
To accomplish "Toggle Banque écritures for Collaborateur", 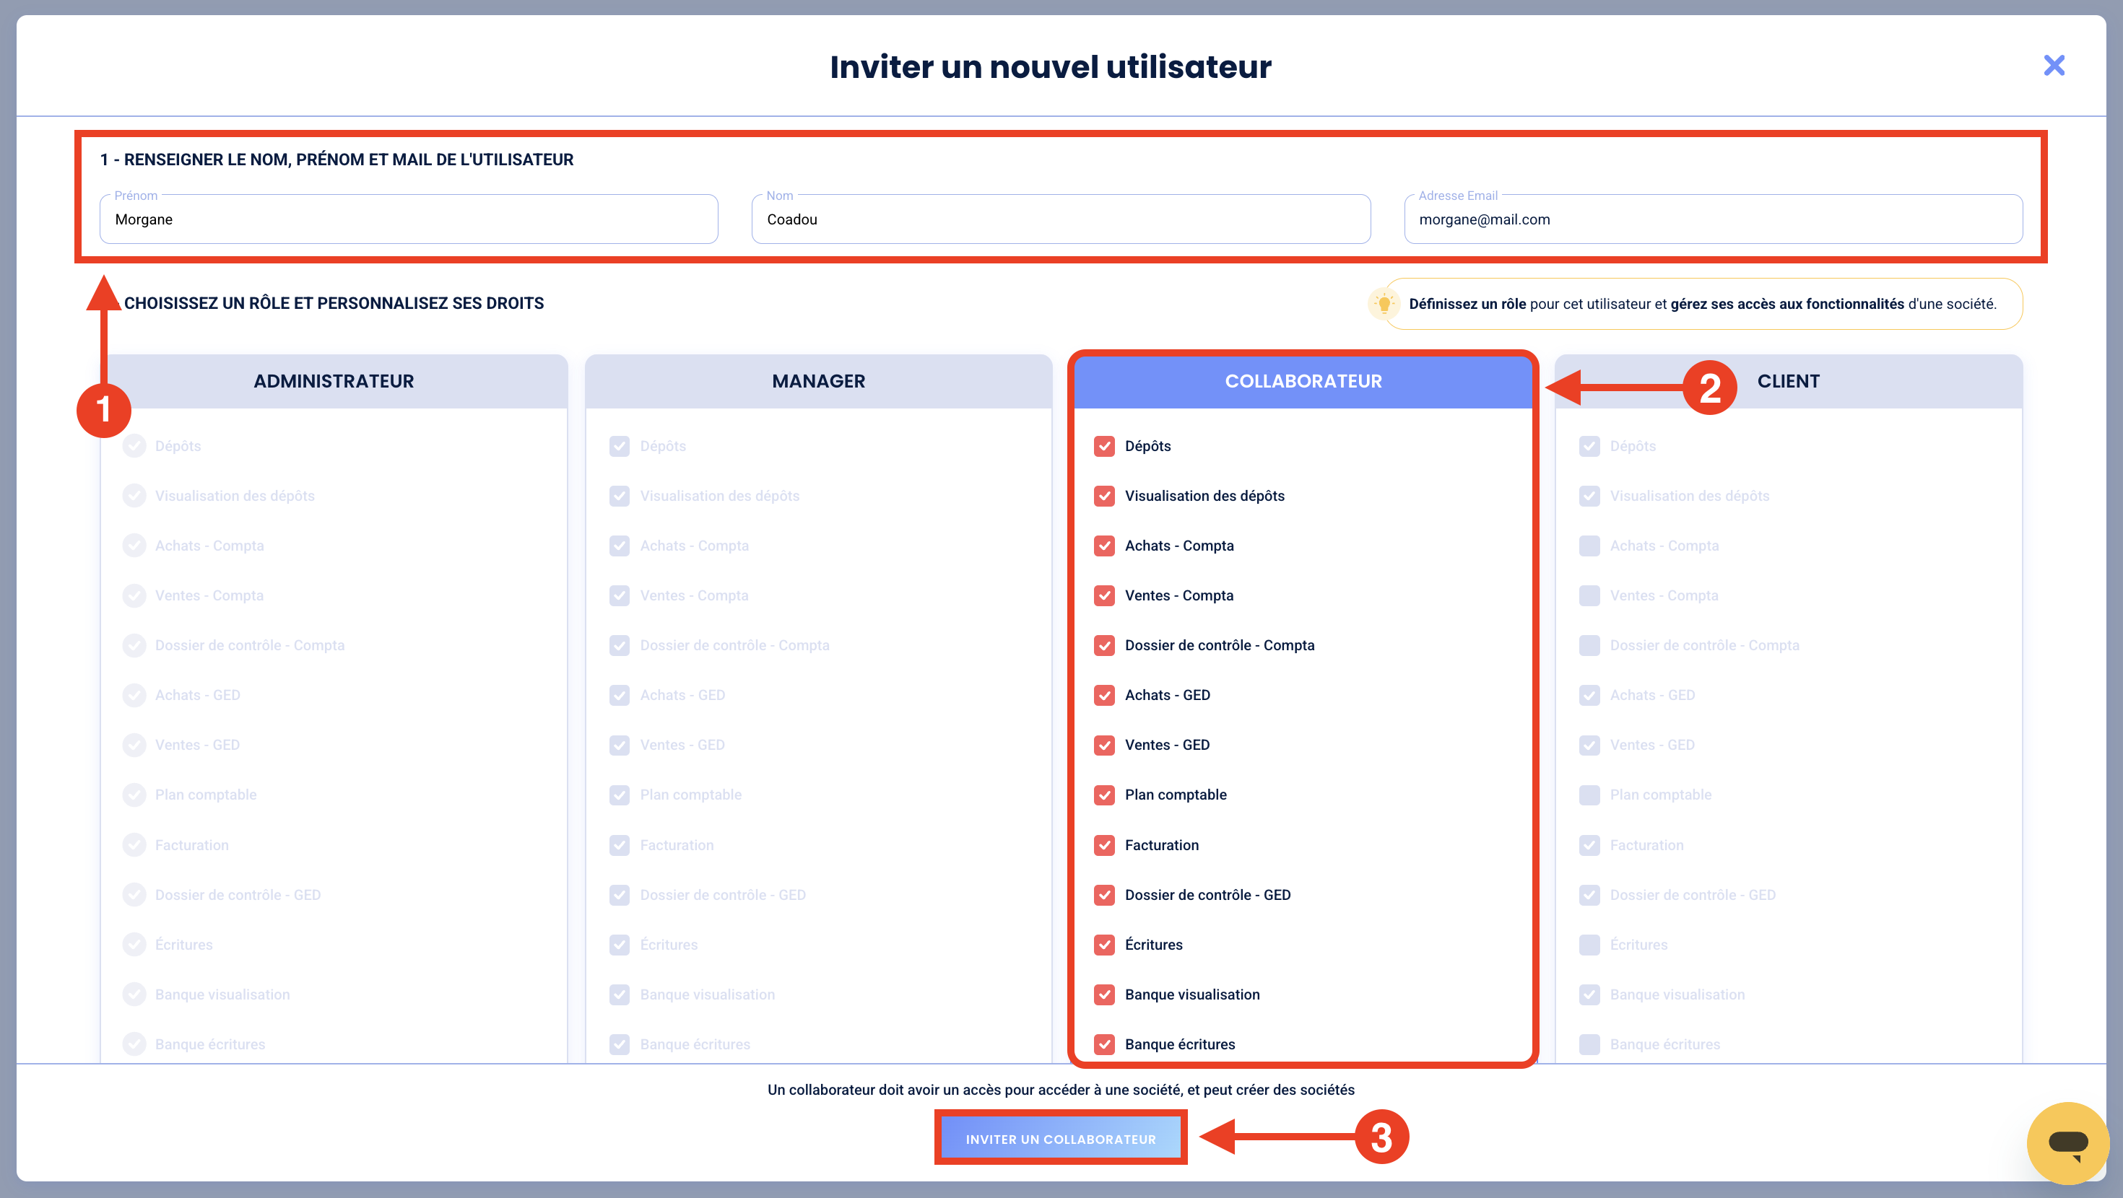I will (x=1104, y=1045).
